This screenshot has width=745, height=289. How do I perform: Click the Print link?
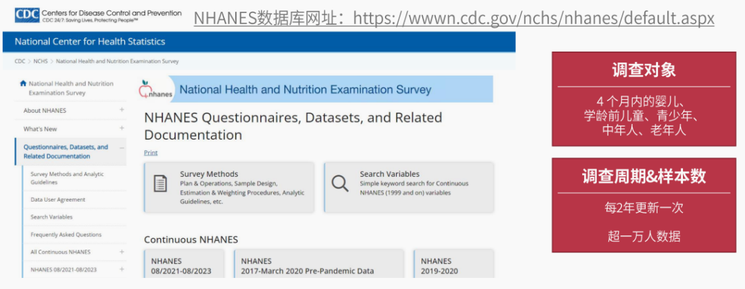pos(150,153)
